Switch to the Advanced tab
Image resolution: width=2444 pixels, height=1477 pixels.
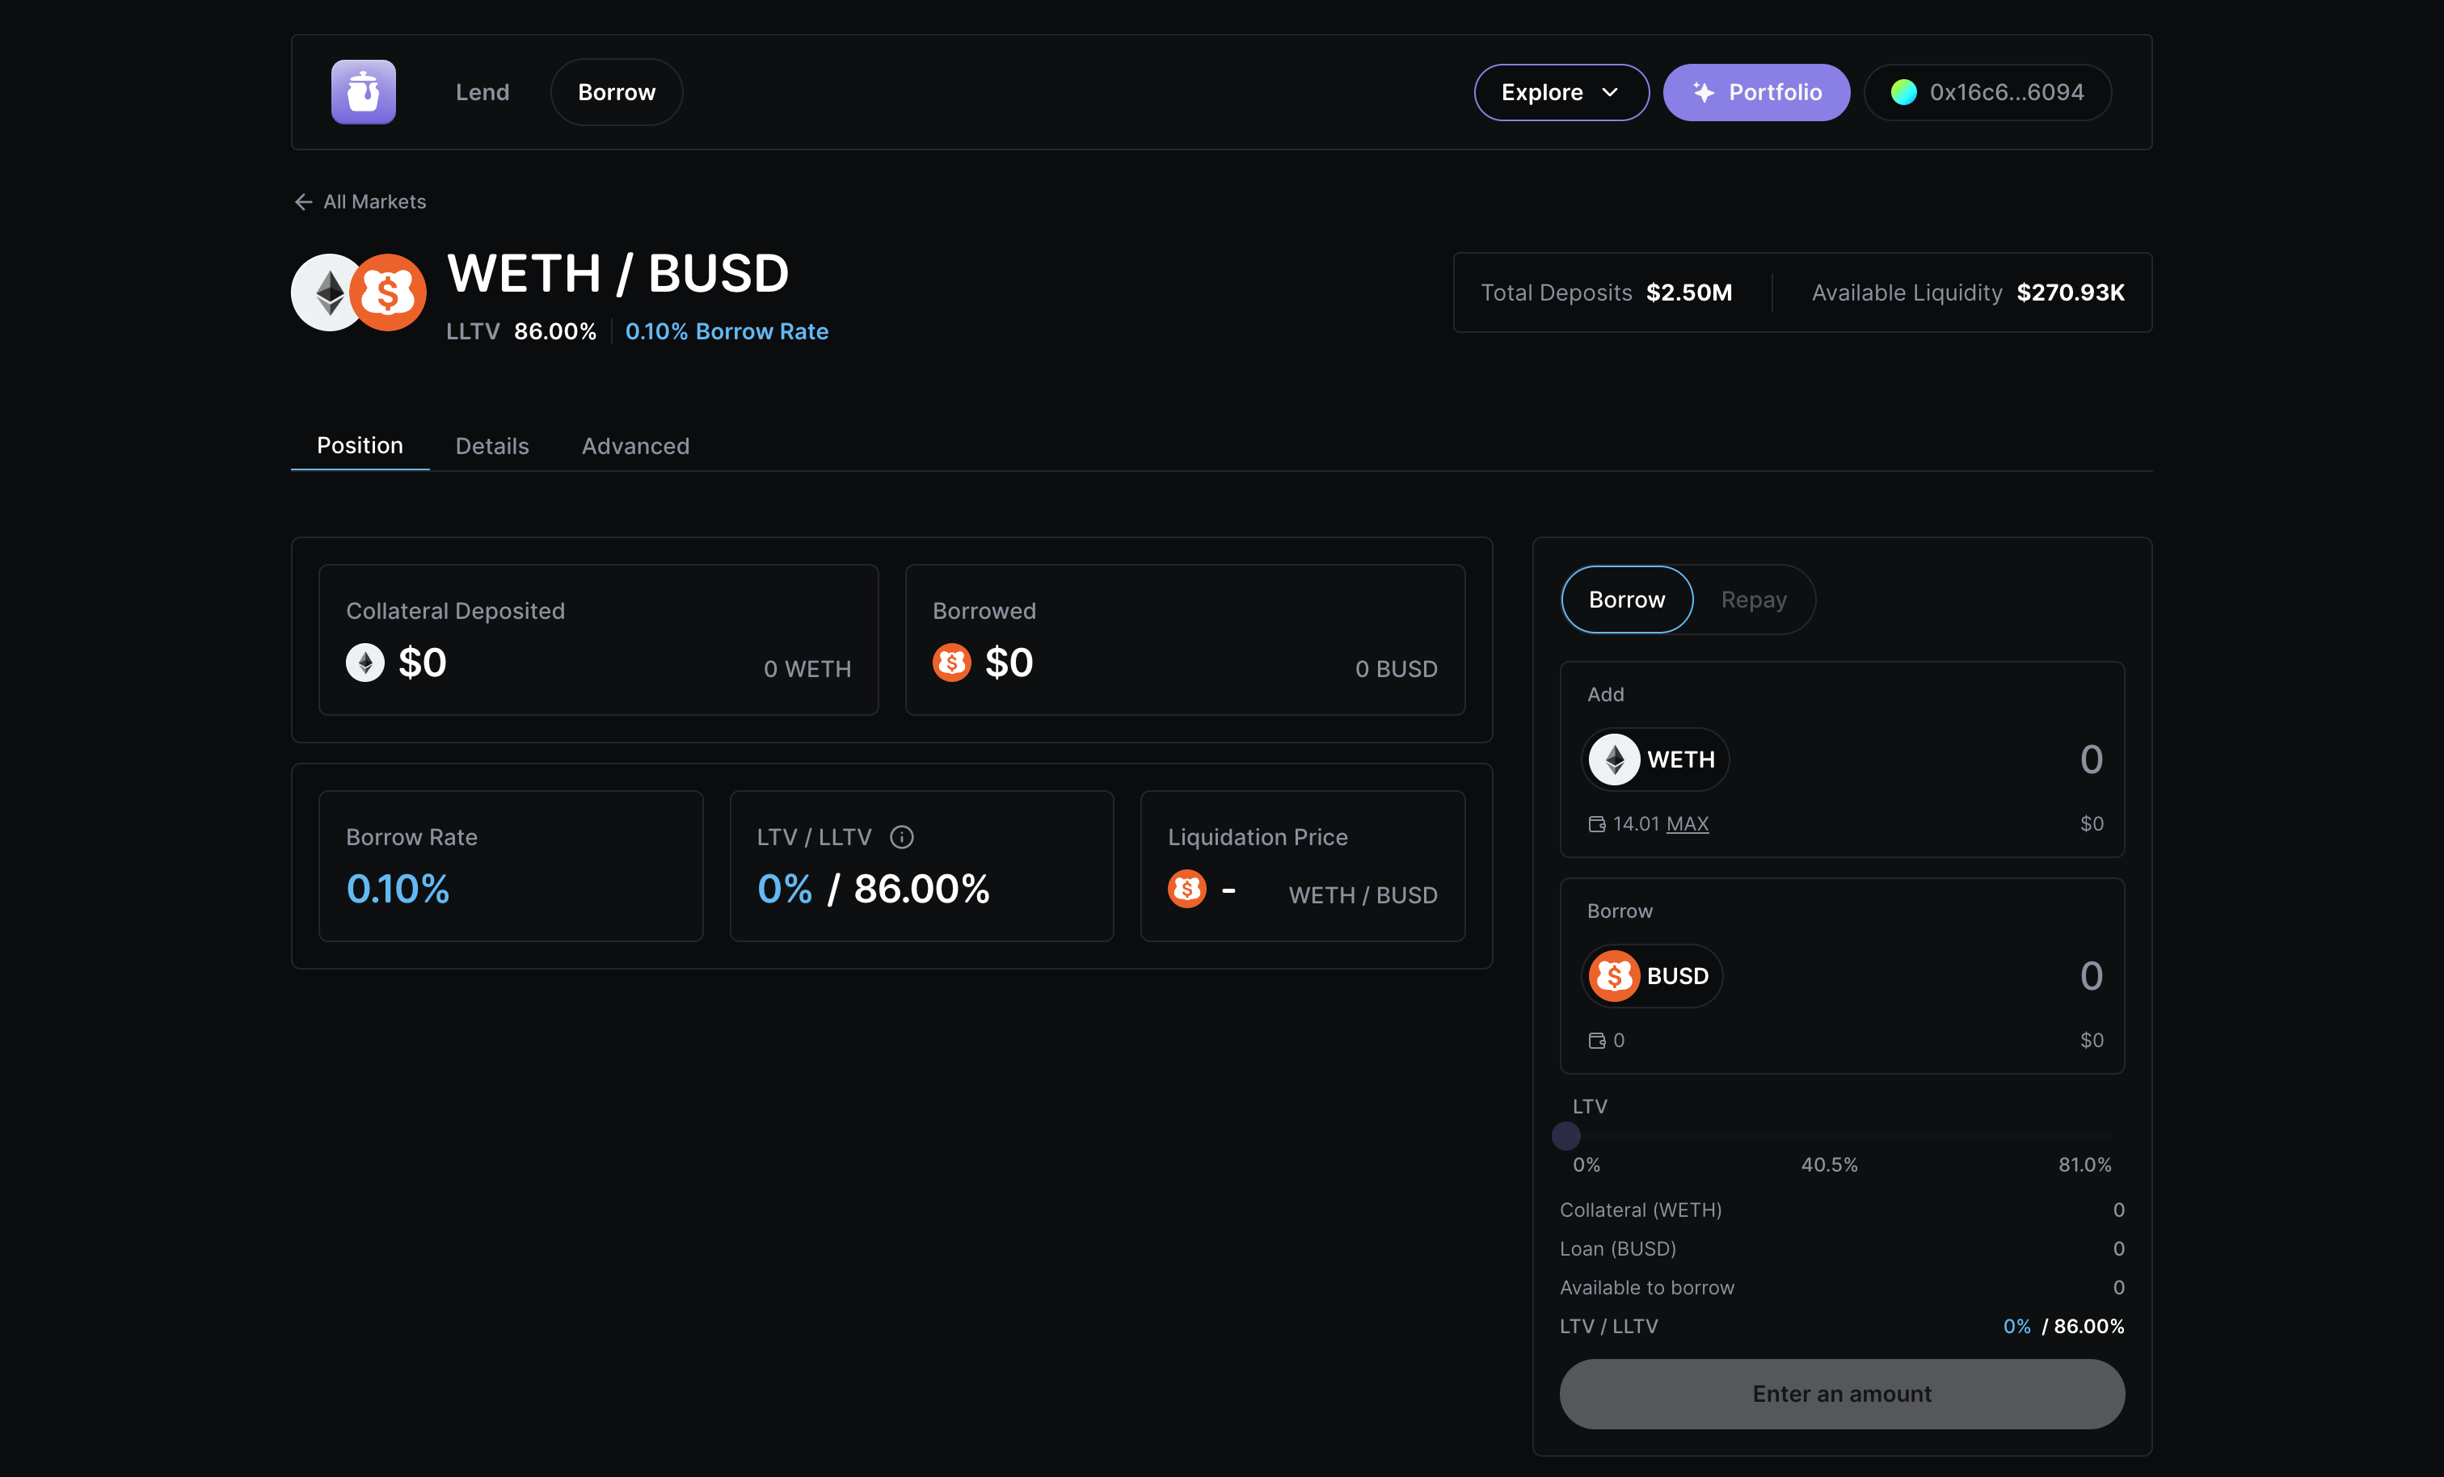click(634, 446)
